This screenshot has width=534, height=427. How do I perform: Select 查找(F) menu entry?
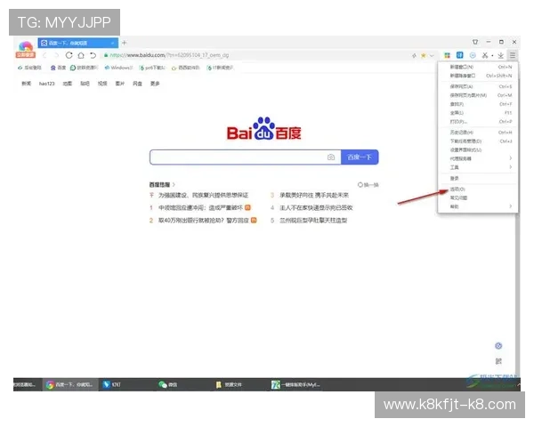coord(479,104)
